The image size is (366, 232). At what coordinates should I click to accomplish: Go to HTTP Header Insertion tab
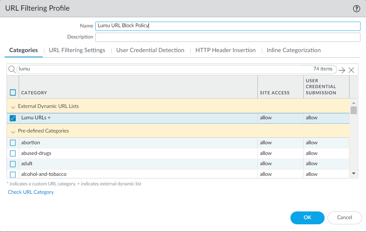[x=225, y=50]
